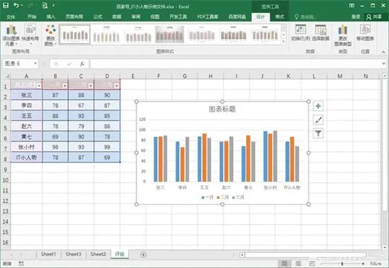Open the filter dropdown in header cell C1

pos(91,86)
